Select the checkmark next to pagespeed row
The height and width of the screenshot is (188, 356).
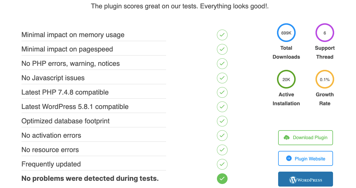click(222, 49)
